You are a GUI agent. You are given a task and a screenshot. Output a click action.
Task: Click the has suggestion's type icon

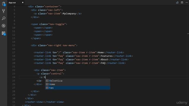pyautogui.click(x=47, y=88)
